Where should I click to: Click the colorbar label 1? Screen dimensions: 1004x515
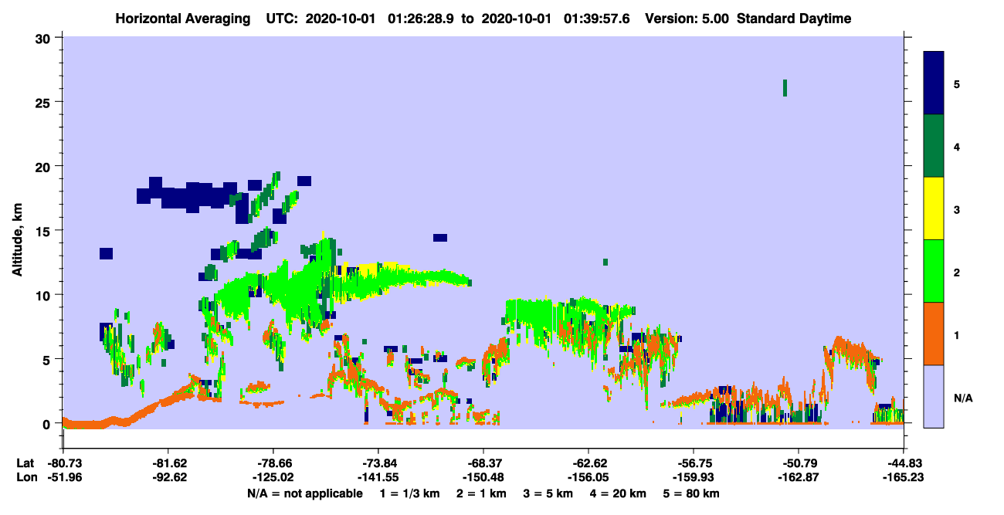957,334
